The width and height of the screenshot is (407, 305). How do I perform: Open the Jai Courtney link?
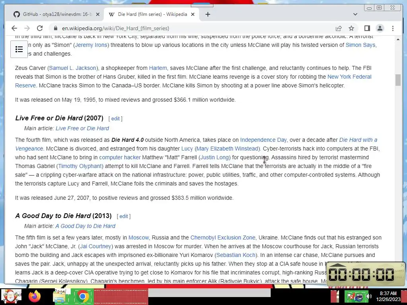(x=95, y=246)
